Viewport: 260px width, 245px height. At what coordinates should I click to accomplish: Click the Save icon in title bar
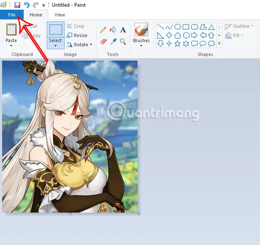coord(17,5)
